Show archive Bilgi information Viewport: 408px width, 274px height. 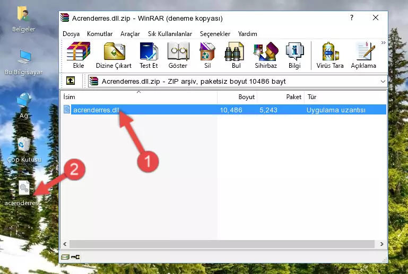(x=294, y=55)
